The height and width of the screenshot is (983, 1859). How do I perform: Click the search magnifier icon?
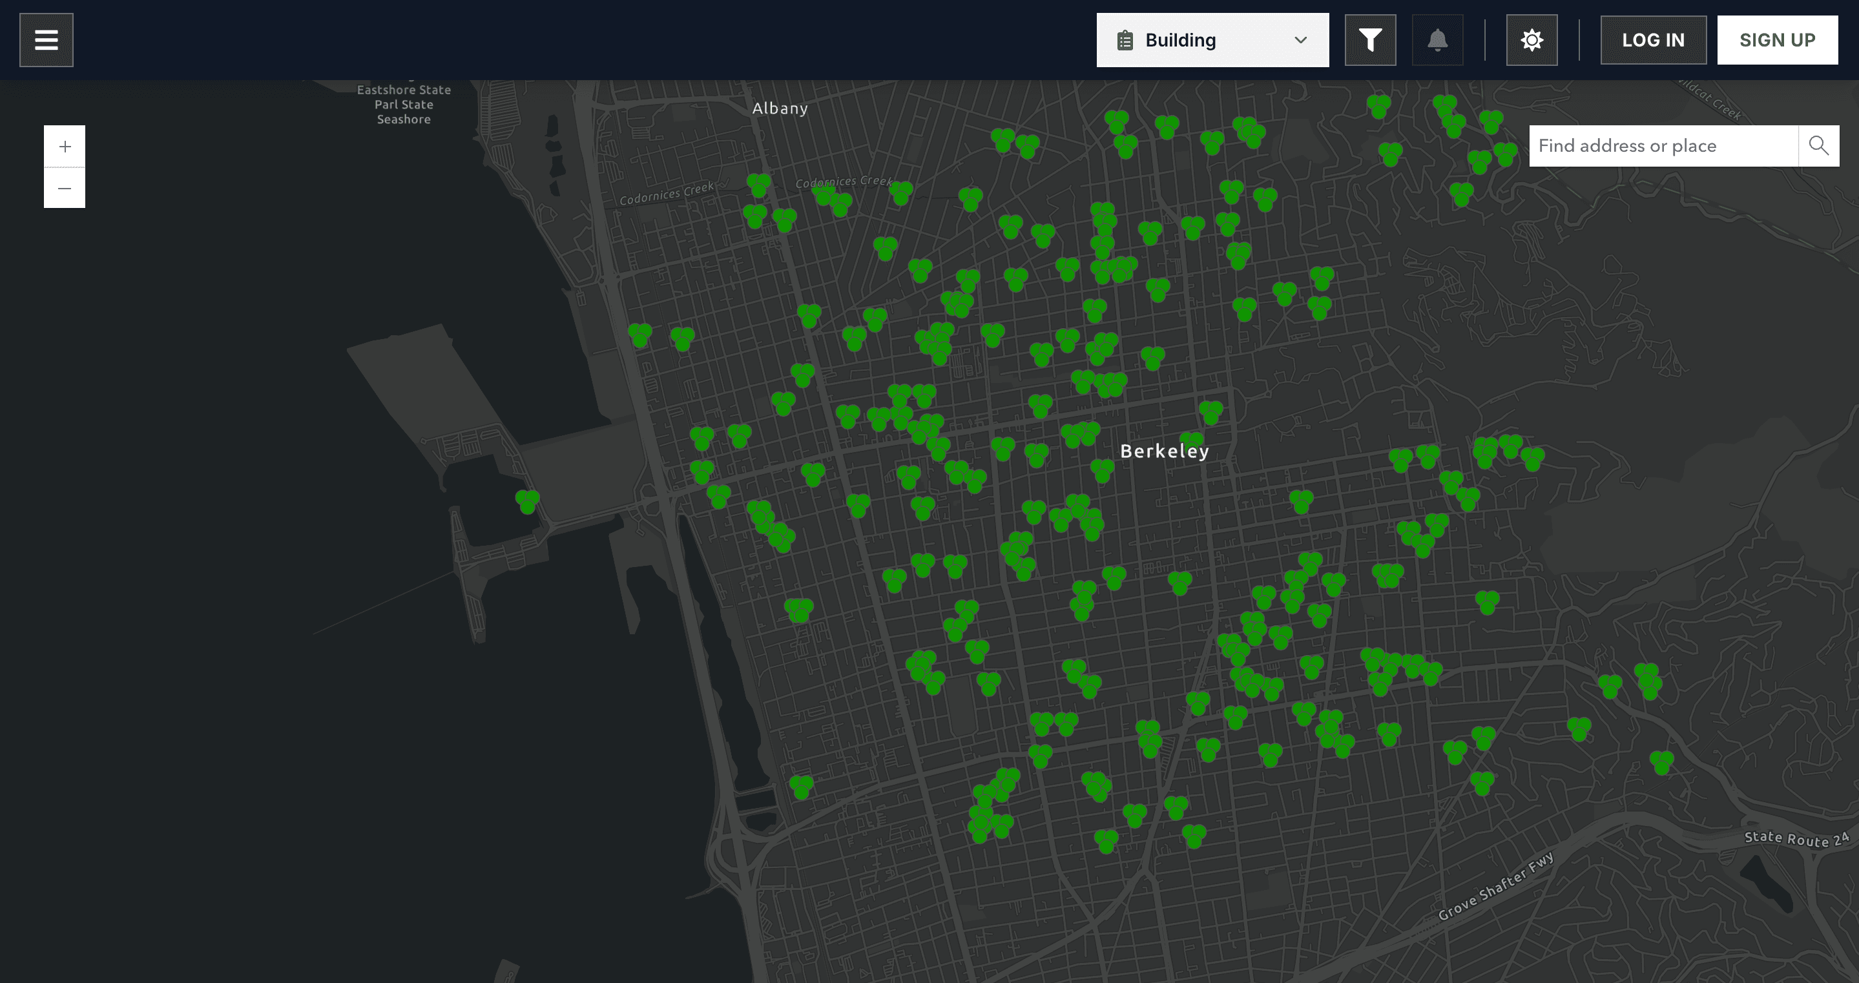[1818, 146]
